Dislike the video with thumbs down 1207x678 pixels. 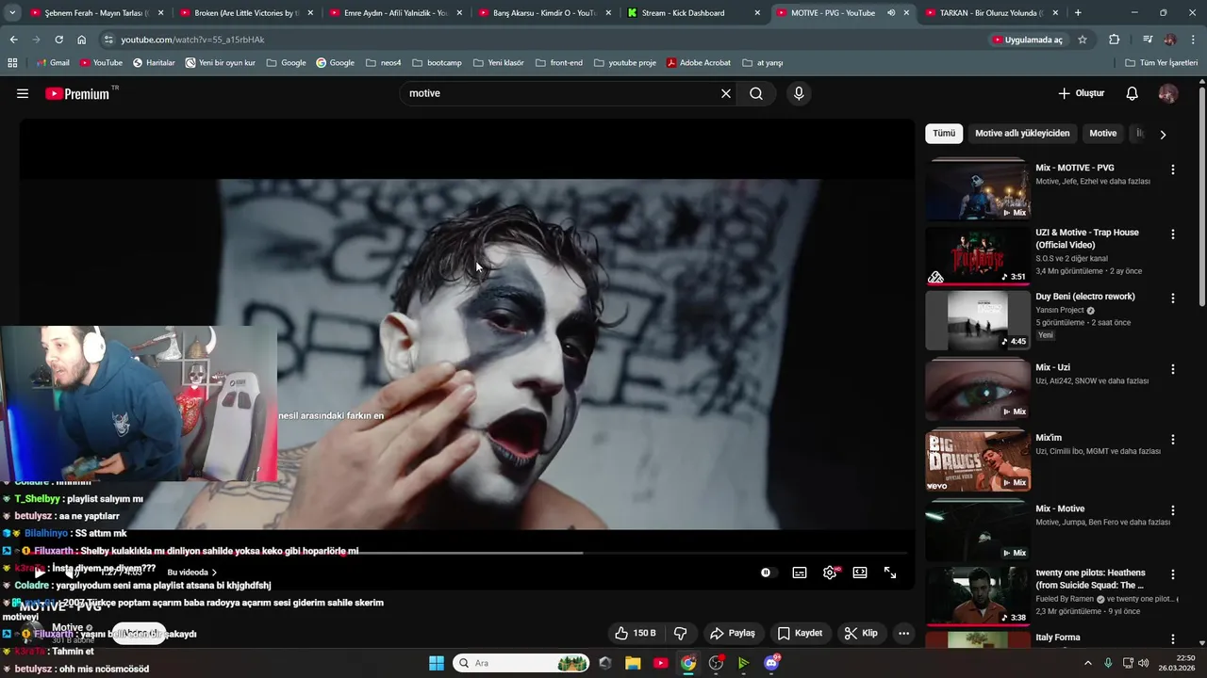click(x=681, y=633)
